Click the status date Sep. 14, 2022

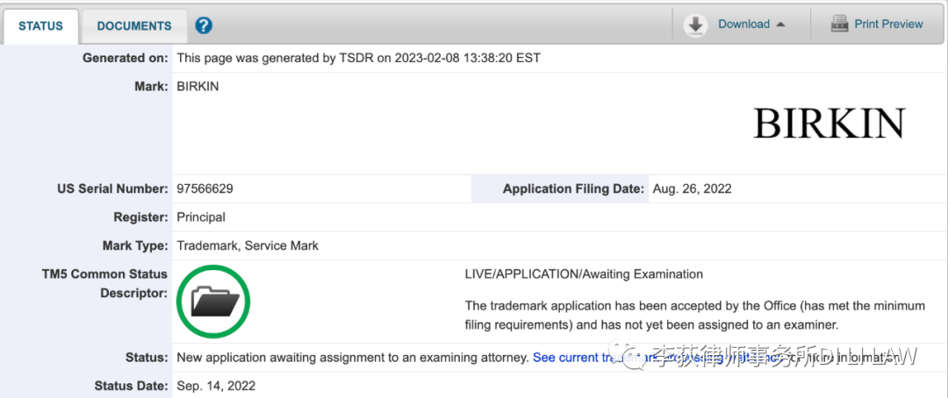point(216,386)
